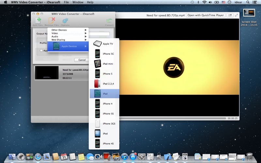Open Photo Booth from the dock
The height and width of the screenshot is (163, 261).
[106, 156]
